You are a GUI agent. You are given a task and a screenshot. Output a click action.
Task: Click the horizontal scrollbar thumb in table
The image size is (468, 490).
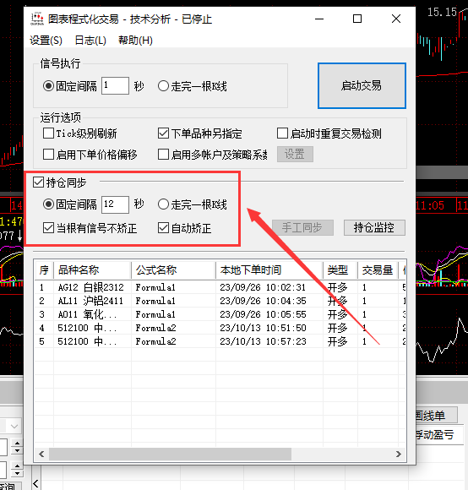coord(171,454)
